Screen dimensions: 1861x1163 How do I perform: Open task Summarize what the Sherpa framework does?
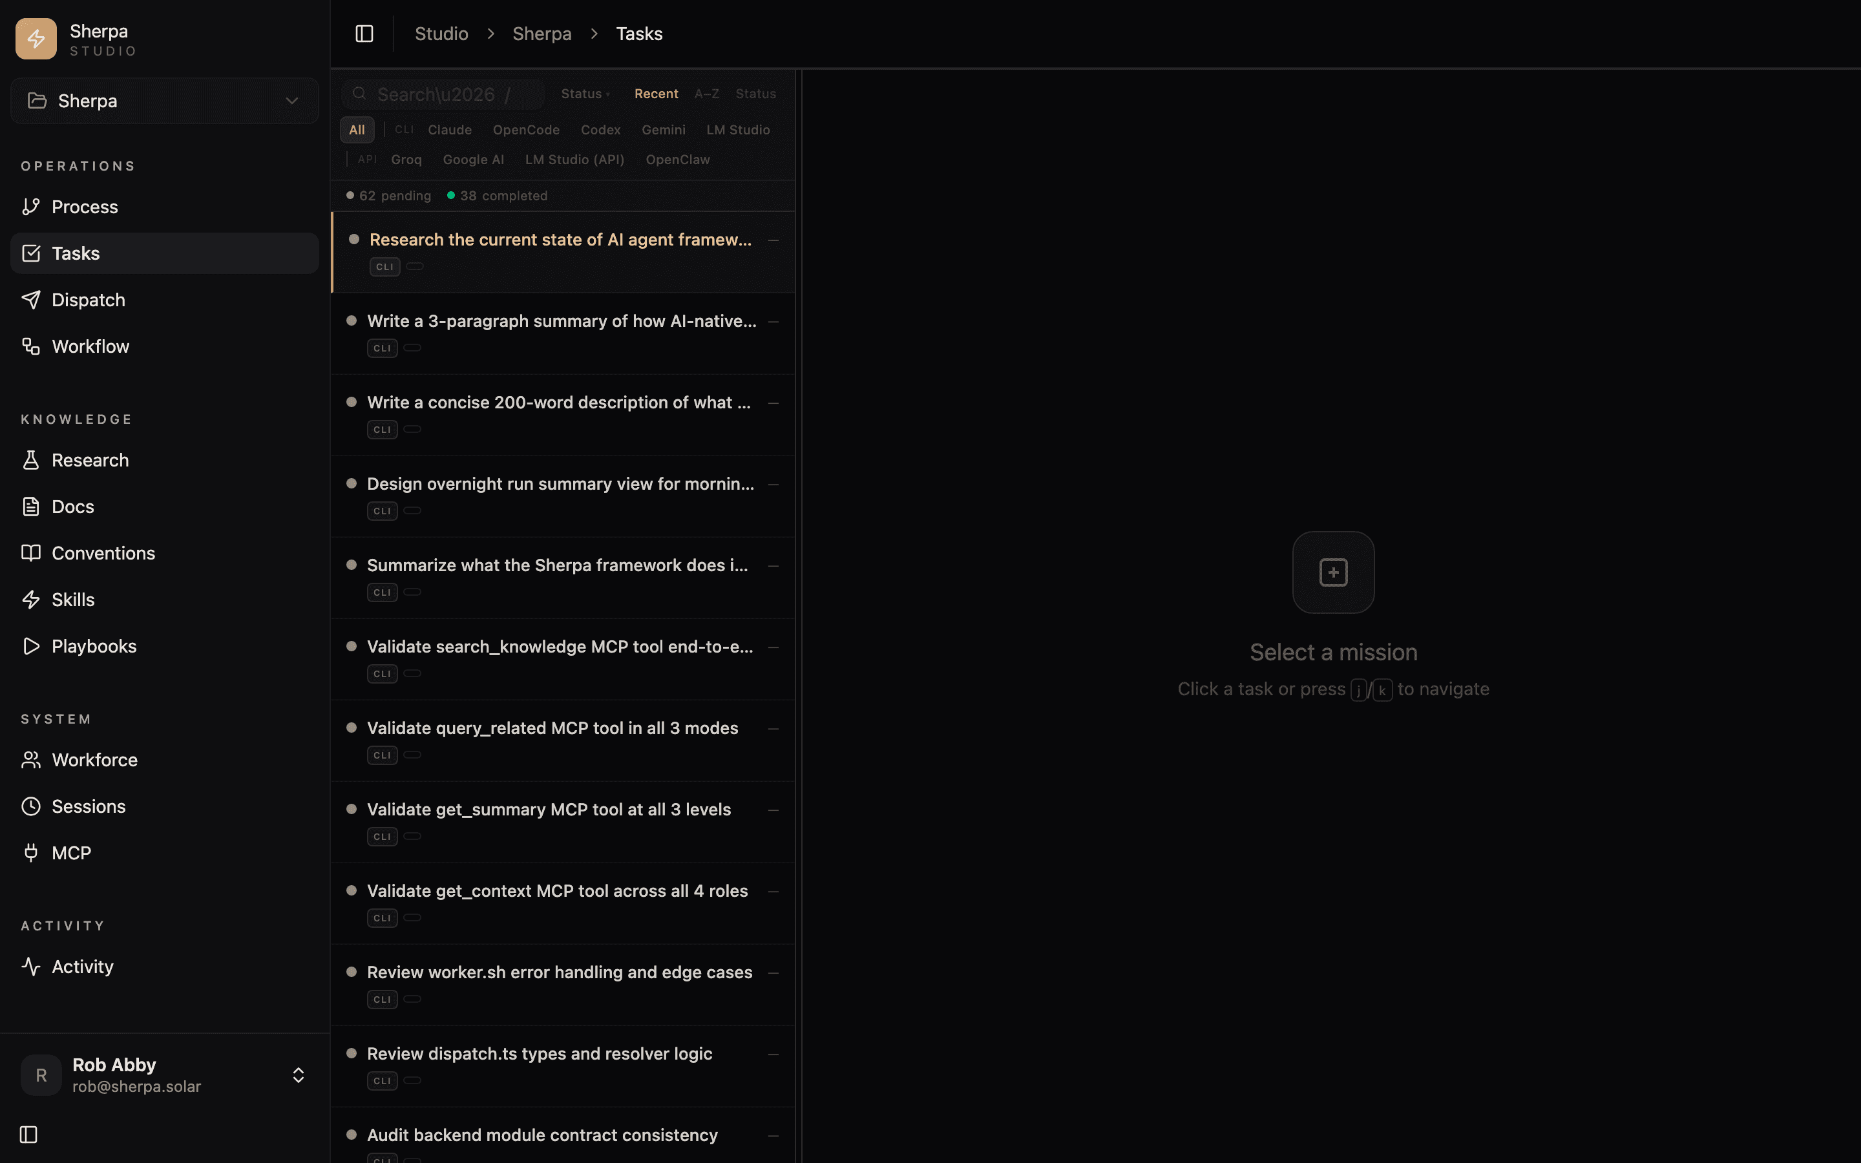(x=563, y=578)
